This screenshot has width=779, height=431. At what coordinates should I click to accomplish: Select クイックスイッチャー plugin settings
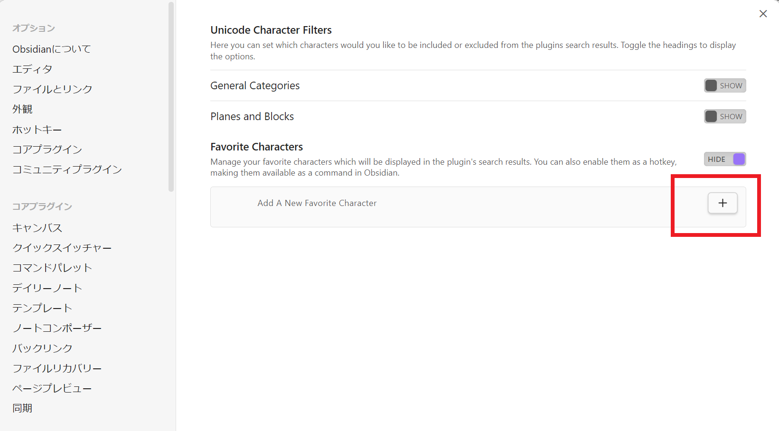click(62, 248)
